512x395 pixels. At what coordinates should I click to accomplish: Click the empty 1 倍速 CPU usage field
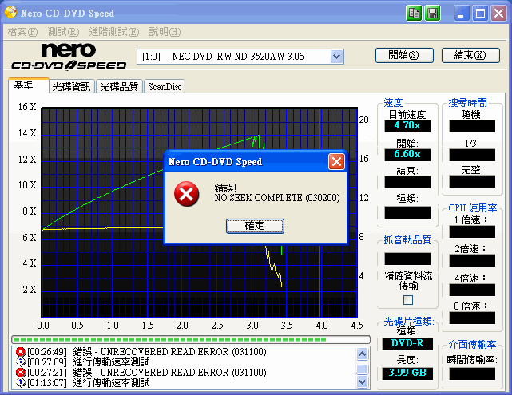pos(472,231)
